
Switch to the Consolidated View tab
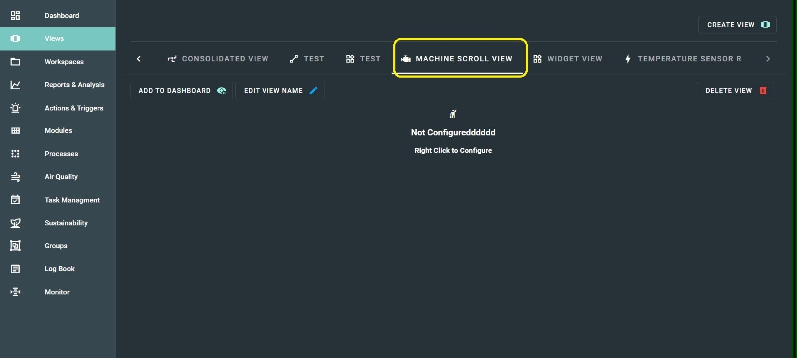pos(218,59)
